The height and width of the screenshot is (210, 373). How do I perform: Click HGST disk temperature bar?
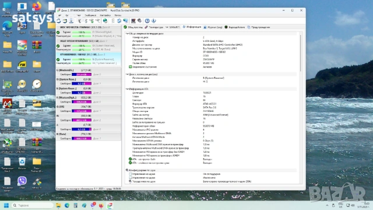pos(82,50)
